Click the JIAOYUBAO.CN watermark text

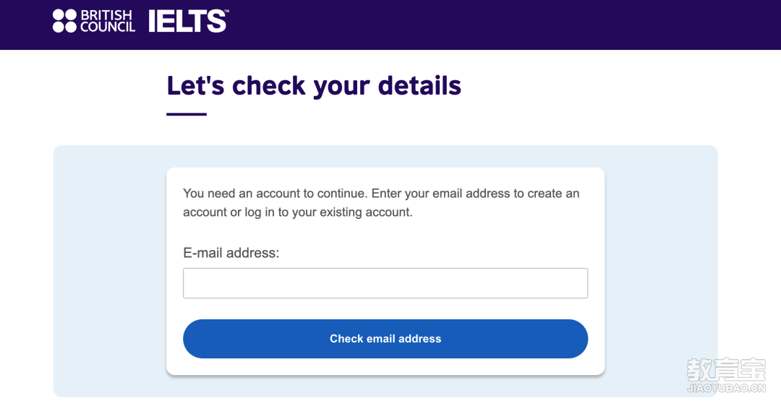point(726,388)
